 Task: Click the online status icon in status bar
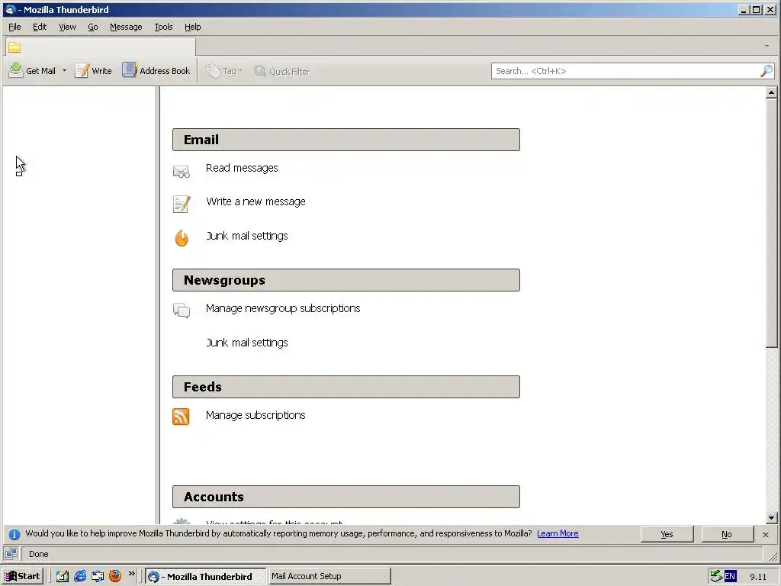pos(11,554)
